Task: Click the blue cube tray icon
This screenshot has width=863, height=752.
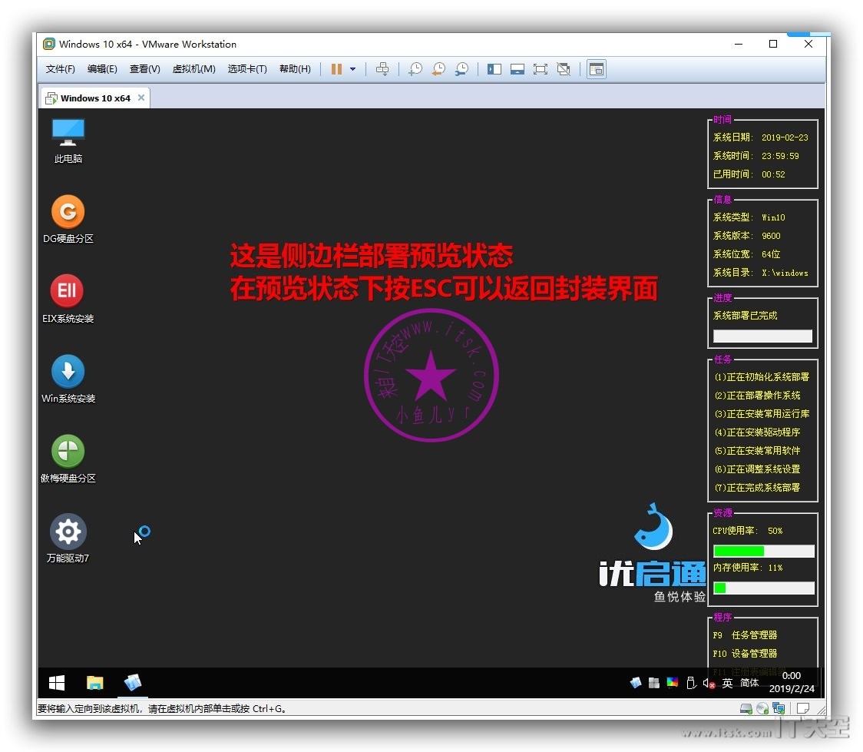Action: [x=636, y=683]
